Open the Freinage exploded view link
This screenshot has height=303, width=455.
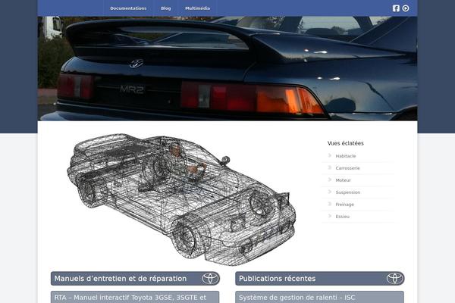click(x=345, y=205)
